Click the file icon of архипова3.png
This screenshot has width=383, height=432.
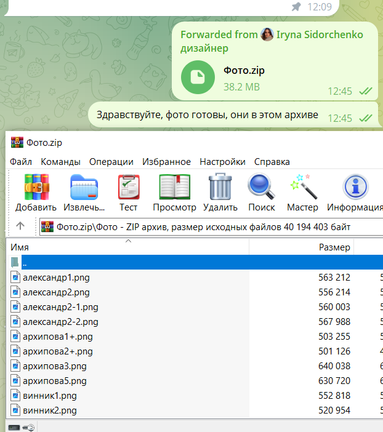click(15, 366)
